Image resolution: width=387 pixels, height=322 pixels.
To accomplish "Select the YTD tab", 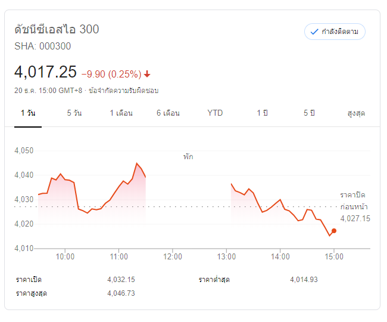I will coord(215,113).
